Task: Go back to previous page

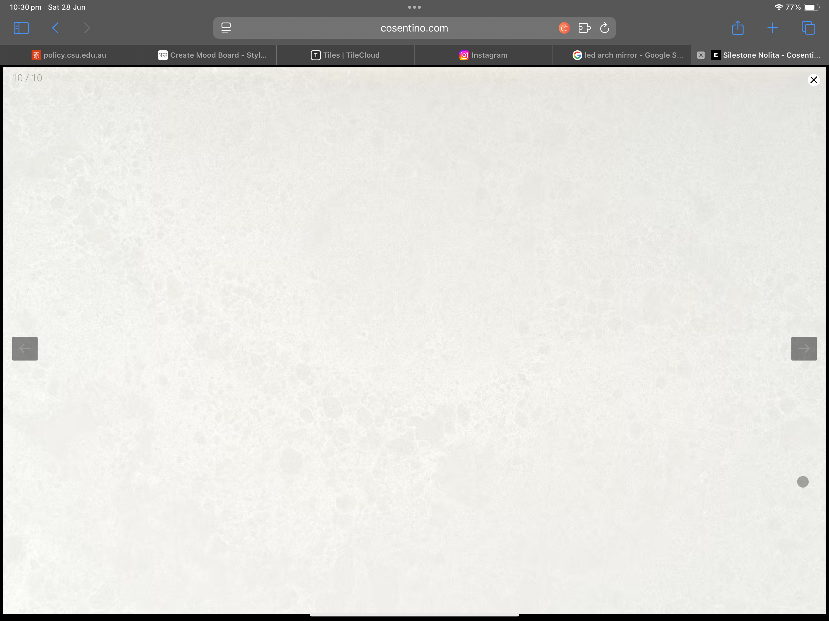Action: pos(56,28)
